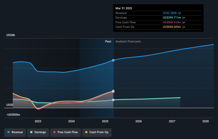Click the Revenue row label in tooltip
218x139 pixels.
click(x=121, y=13)
